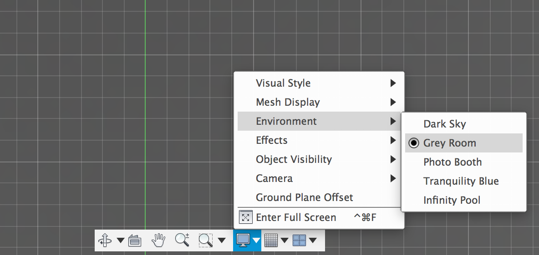Expand the Viewports dropdown arrow
Image resolution: width=539 pixels, height=255 pixels.
[313, 240]
